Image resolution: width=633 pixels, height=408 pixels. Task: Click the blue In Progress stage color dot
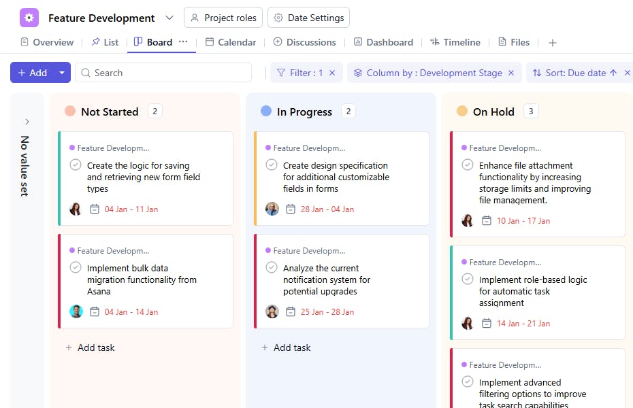tap(266, 112)
